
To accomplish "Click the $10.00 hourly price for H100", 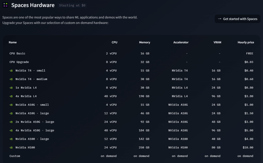I will [247, 148].
